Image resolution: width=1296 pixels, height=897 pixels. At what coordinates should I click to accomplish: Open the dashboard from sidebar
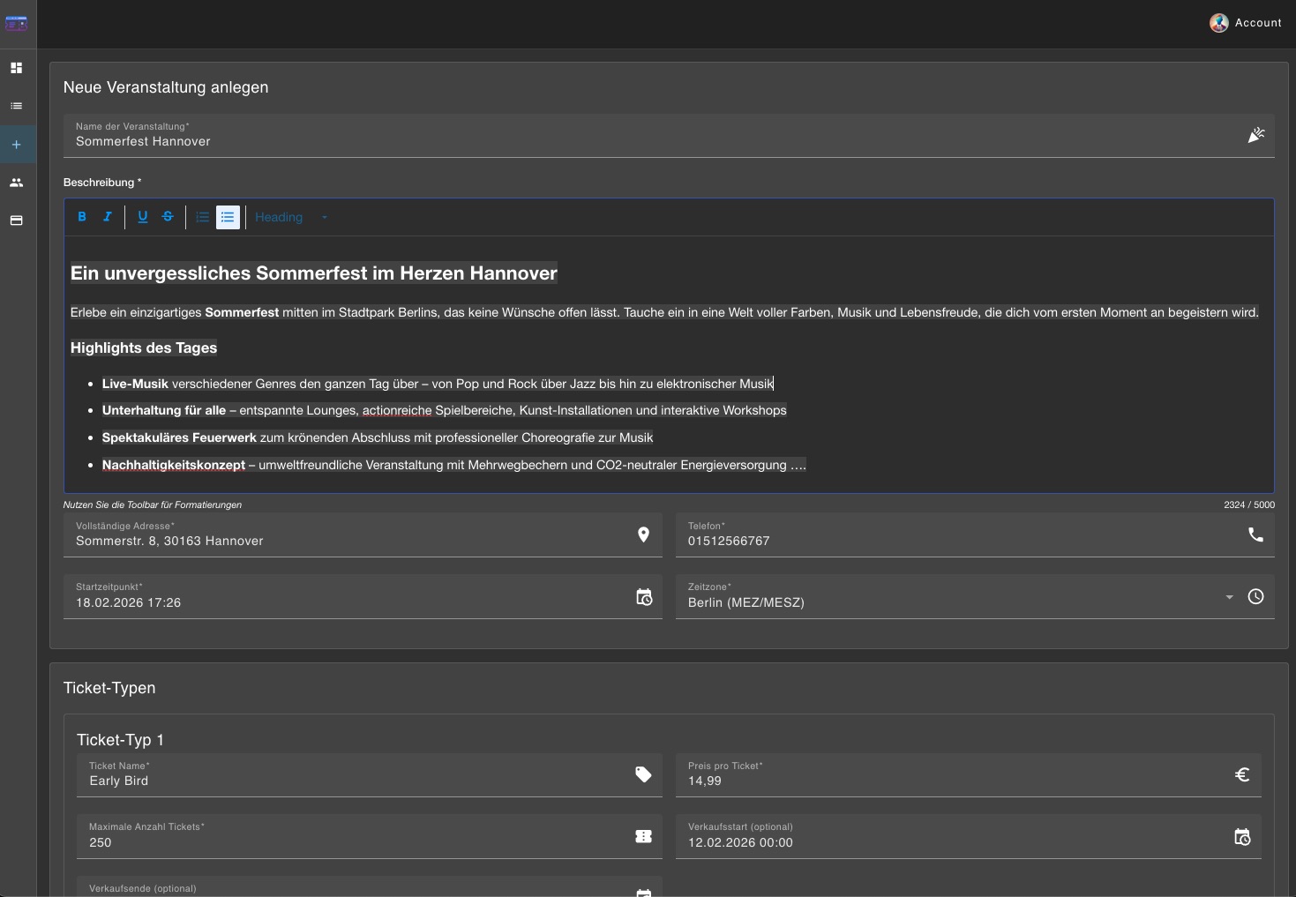(16, 68)
